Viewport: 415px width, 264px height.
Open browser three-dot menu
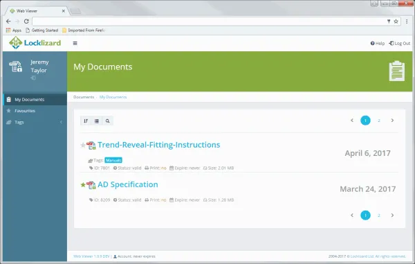pos(407,21)
